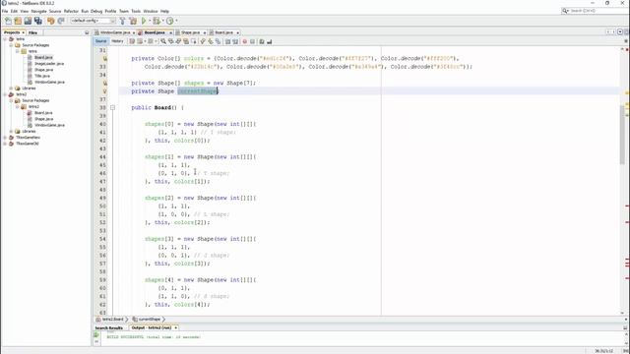Click the currentShape breadcrumb

[149, 320]
